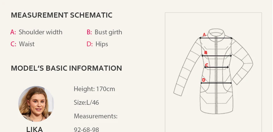This screenshot has width=273, height=132.
Task: Click the red A marker on jacket
Action: click(x=204, y=35)
